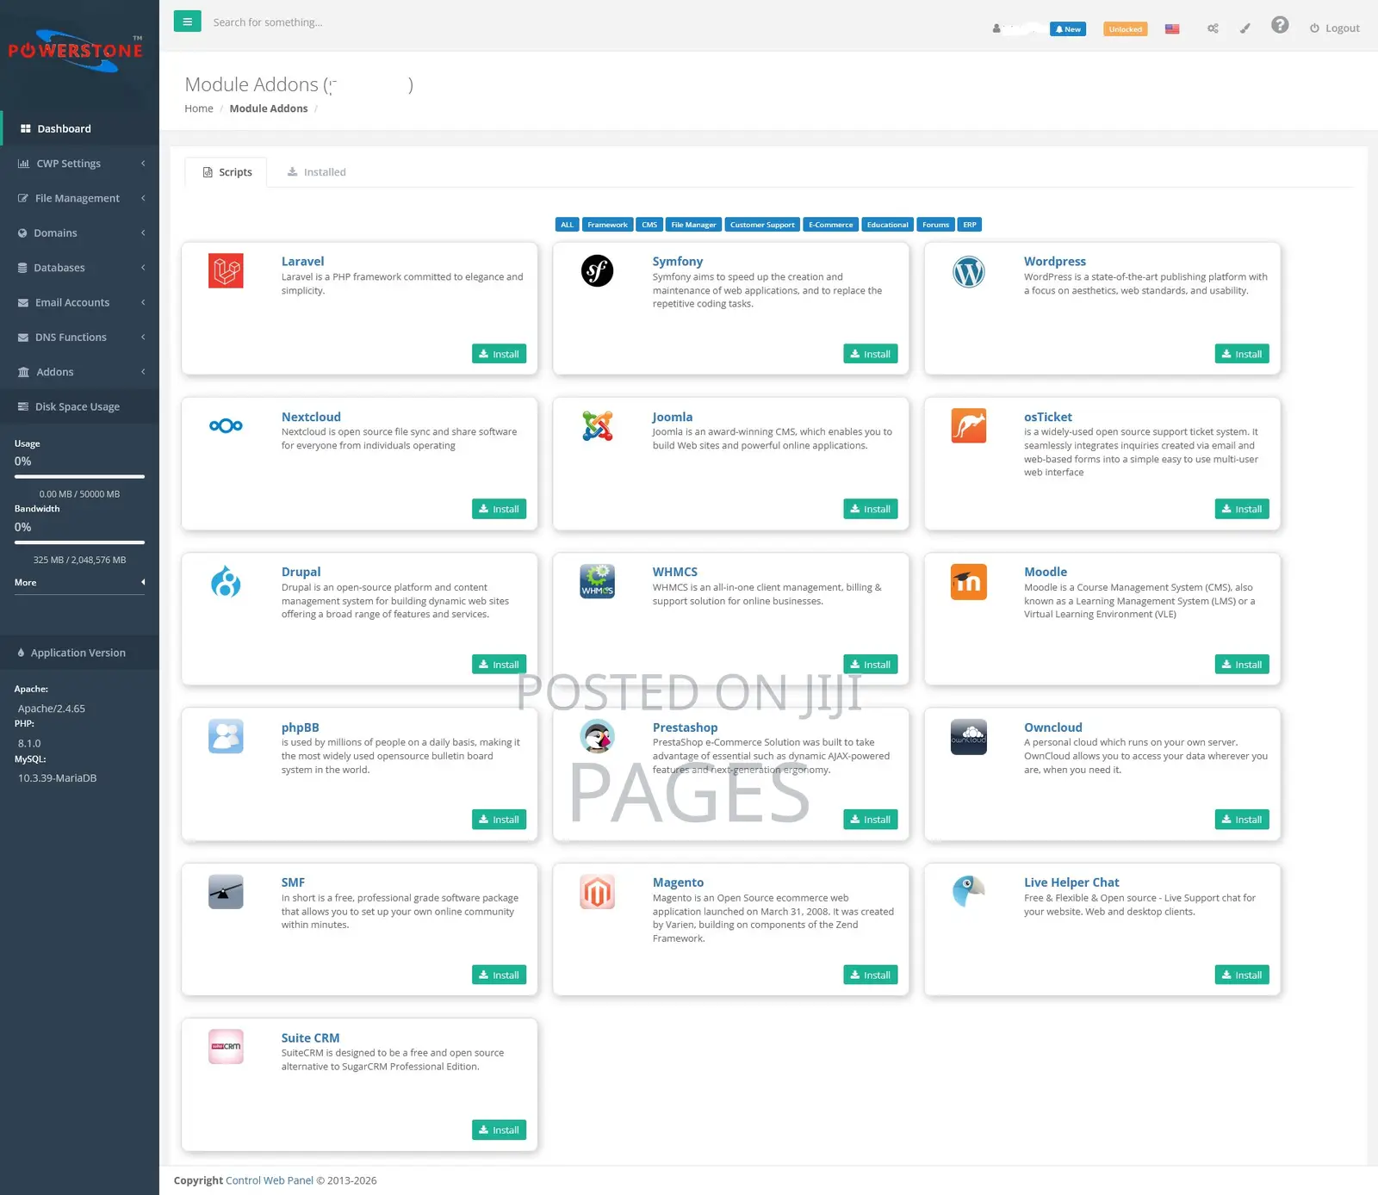Toggle the sidebar with the hamburger menu button
This screenshot has height=1195, width=1378.
coord(187,22)
